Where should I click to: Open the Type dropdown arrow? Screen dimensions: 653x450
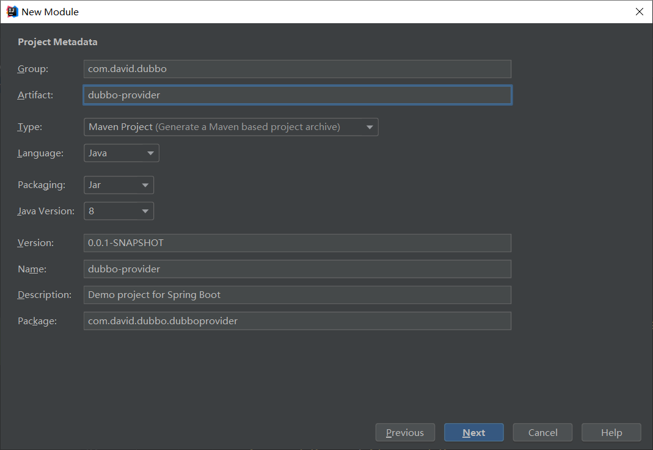370,127
